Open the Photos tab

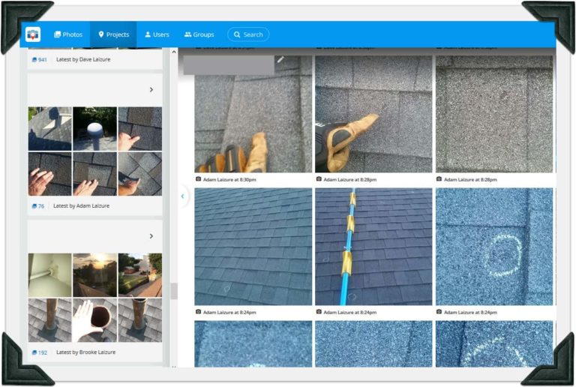click(x=68, y=34)
